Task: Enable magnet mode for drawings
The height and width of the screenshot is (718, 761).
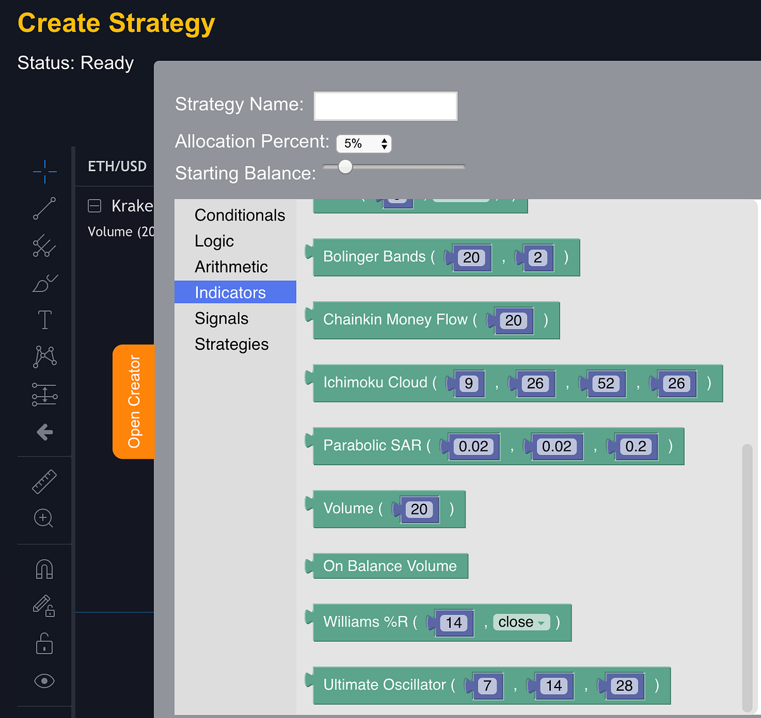Action: pos(44,568)
